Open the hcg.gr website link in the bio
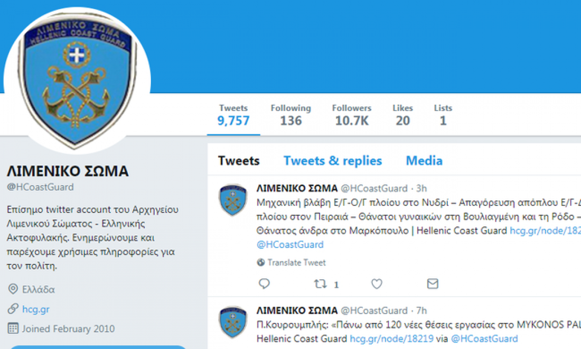 [35, 309]
